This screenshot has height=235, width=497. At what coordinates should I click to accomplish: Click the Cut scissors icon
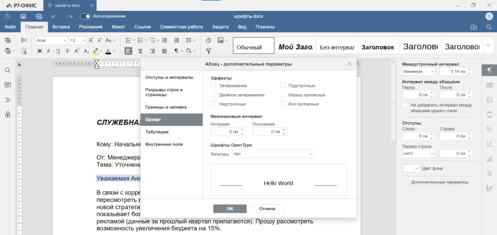(x=24, y=40)
